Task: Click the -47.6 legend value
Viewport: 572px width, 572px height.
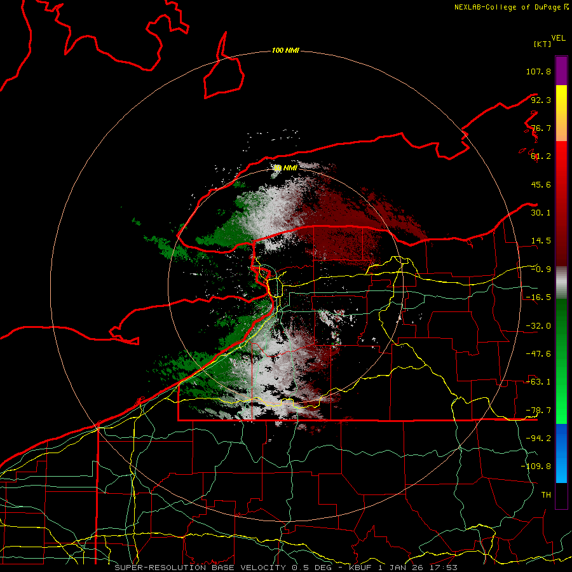Action: [538, 354]
